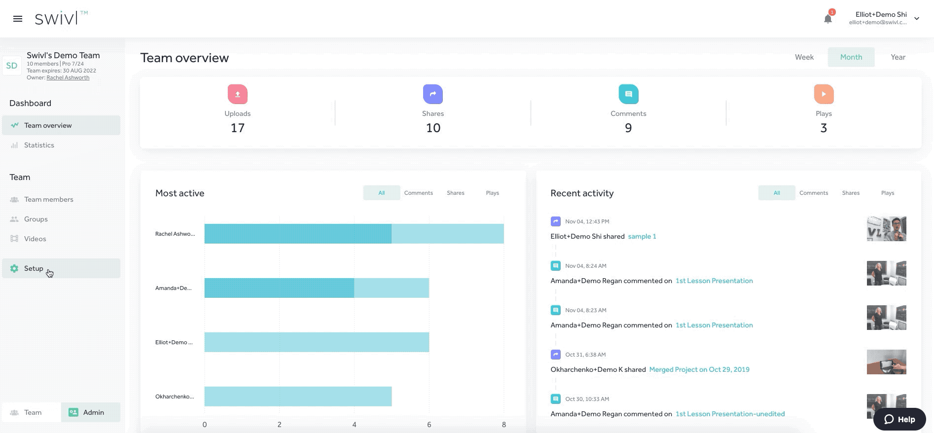Filter Recent activity by Shares
This screenshot has height=433, width=934.
[x=850, y=193]
